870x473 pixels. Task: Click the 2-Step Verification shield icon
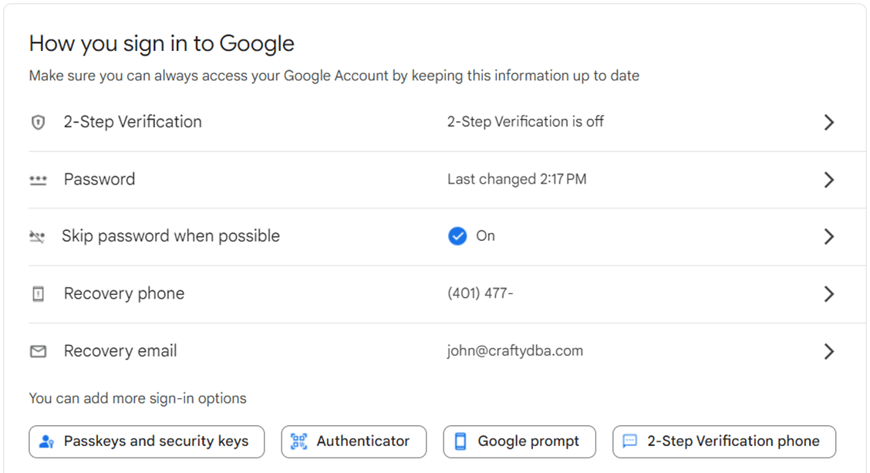coord(38,123)
